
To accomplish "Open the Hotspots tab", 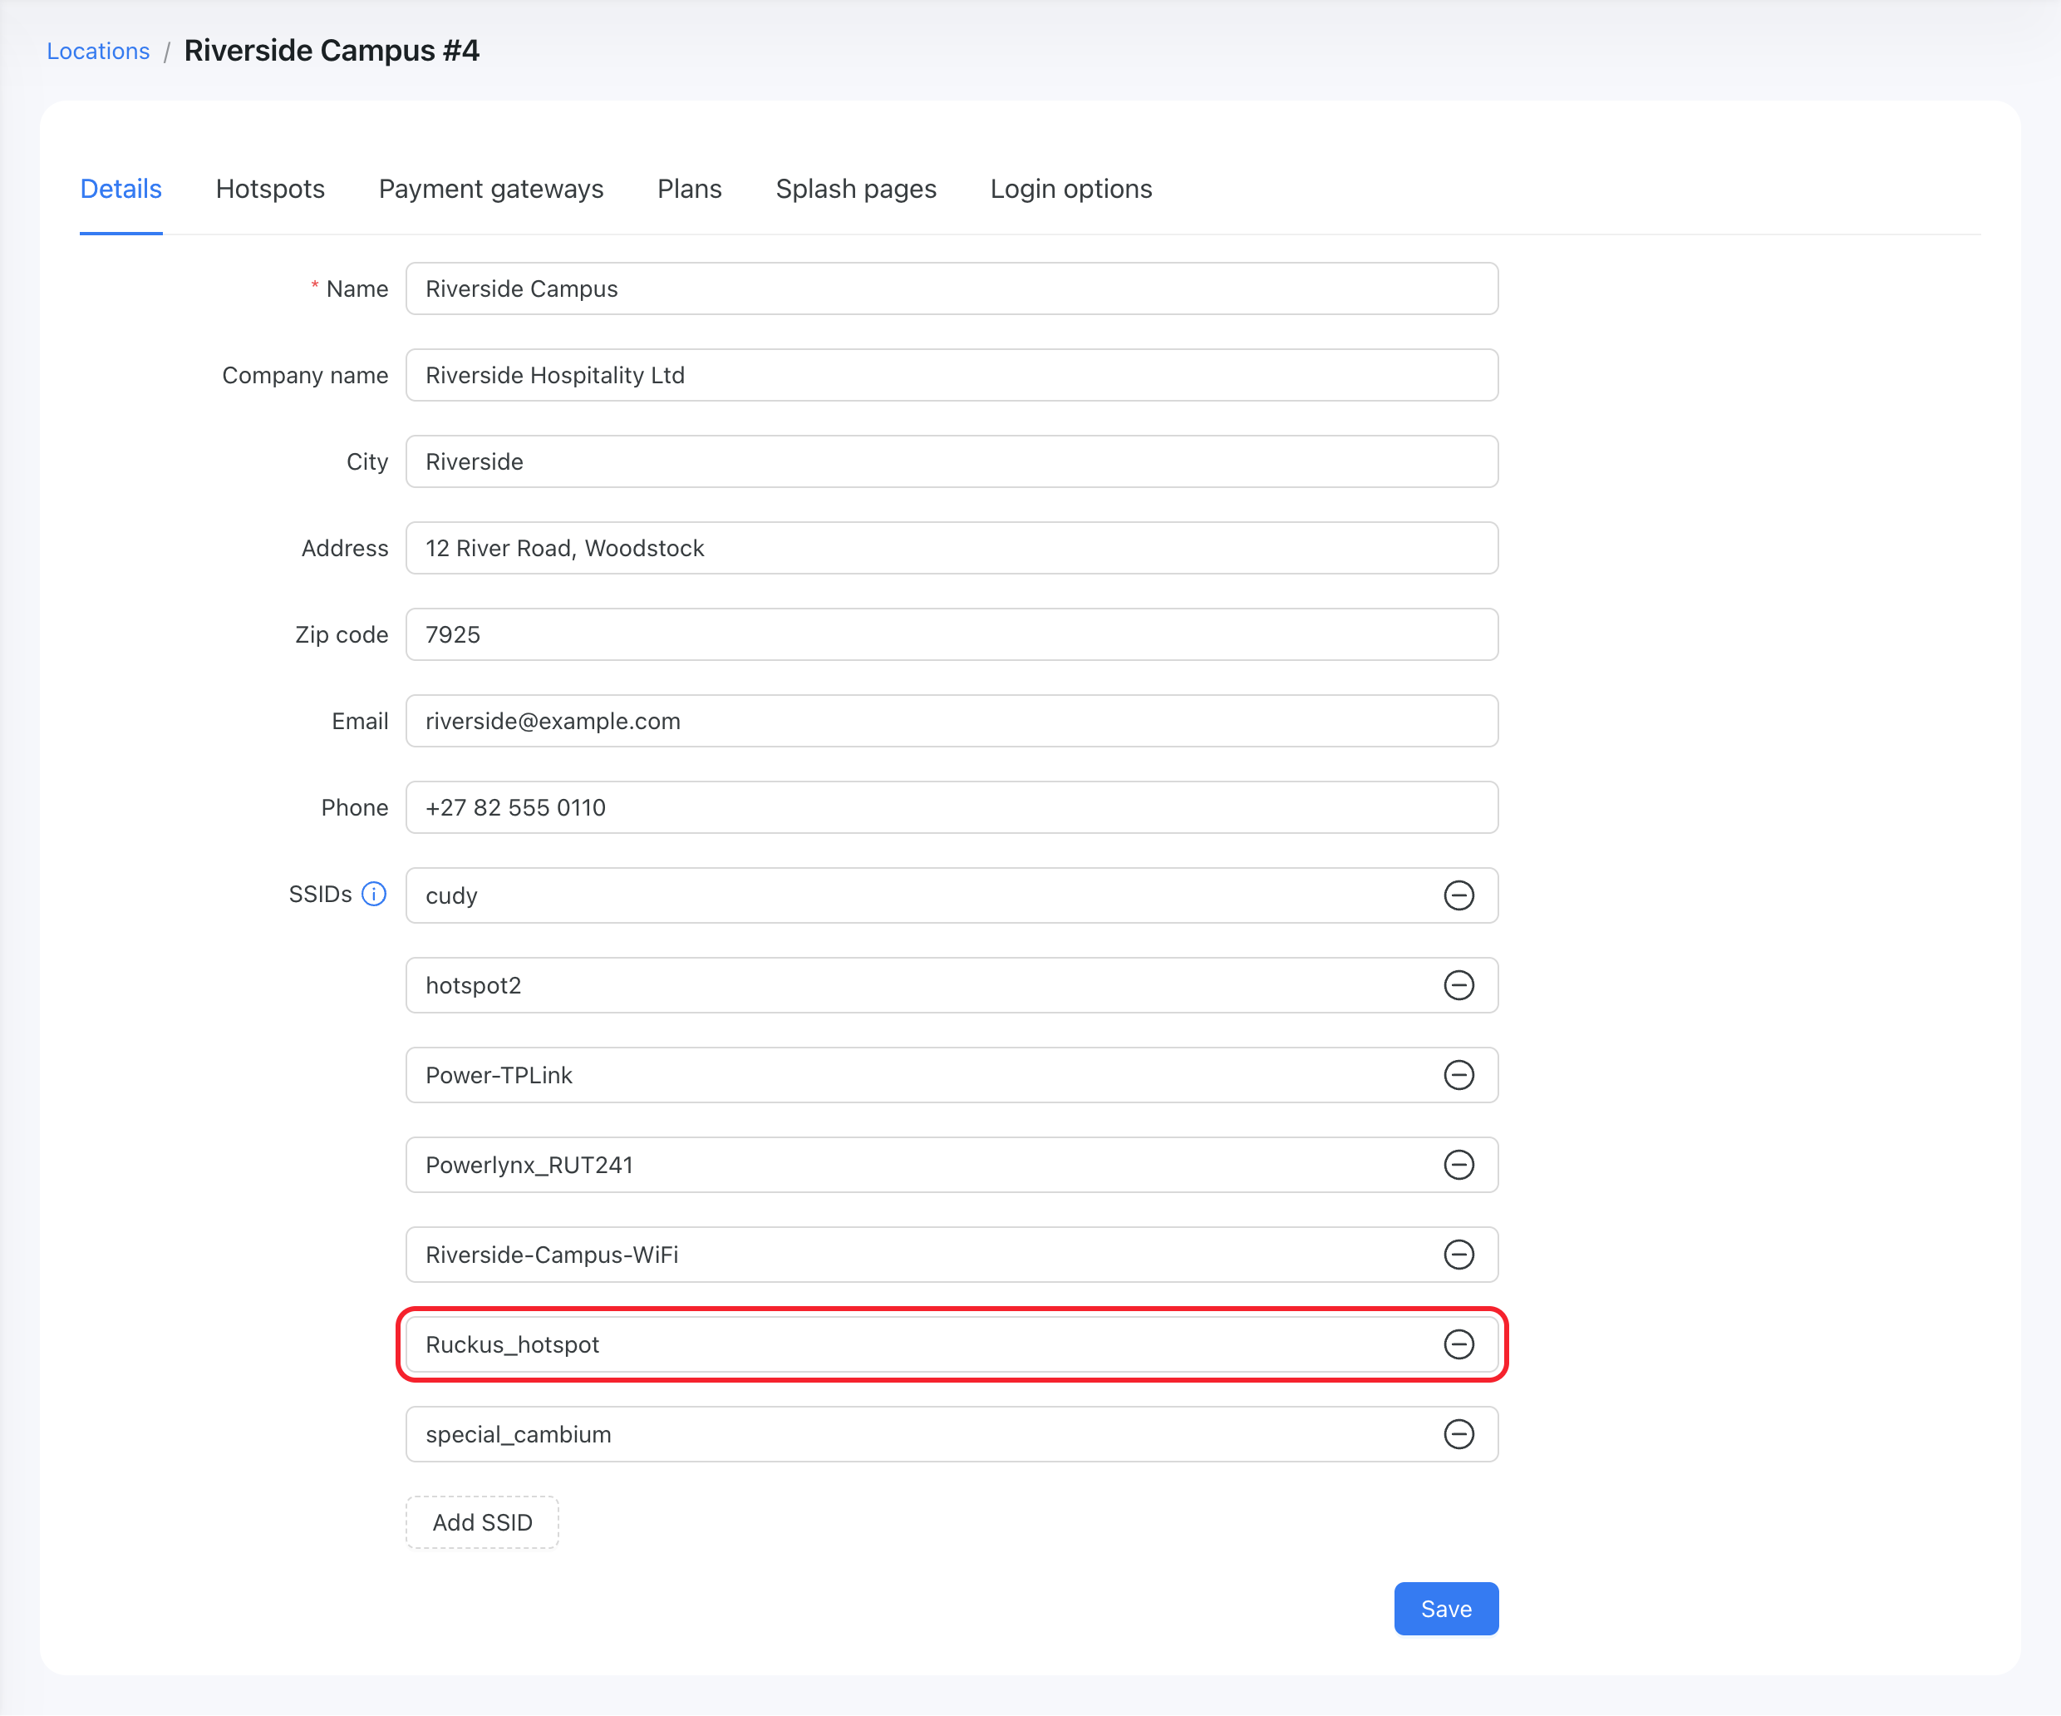I will [x=270, y=189].
